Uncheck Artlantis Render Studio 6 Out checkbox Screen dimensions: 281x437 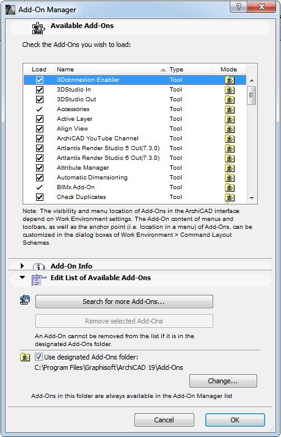(40, 158)
